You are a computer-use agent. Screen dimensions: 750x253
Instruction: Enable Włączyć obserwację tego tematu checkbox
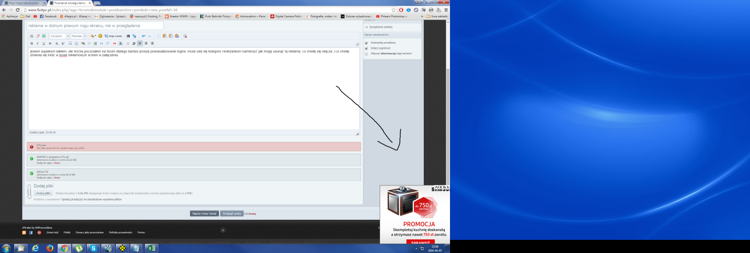click(x=367, y=53)
